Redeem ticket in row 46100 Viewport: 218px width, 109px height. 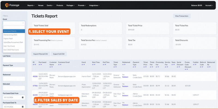pyautogui.click(x=125, y=96)
